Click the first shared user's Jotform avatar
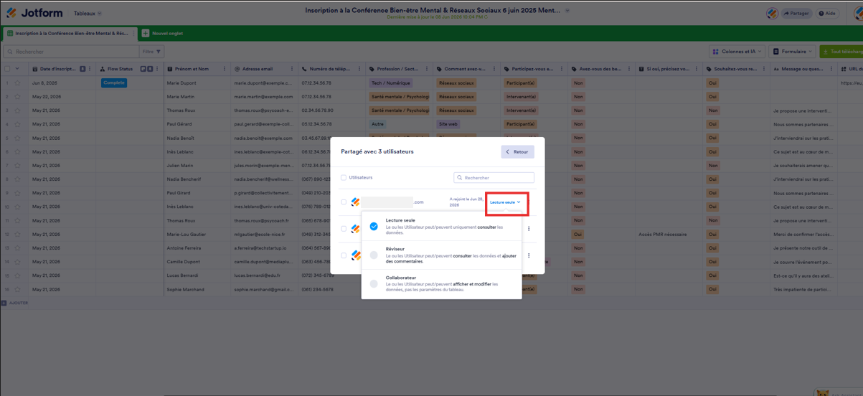The image size is (863, 396). click(x=355, y=202)
